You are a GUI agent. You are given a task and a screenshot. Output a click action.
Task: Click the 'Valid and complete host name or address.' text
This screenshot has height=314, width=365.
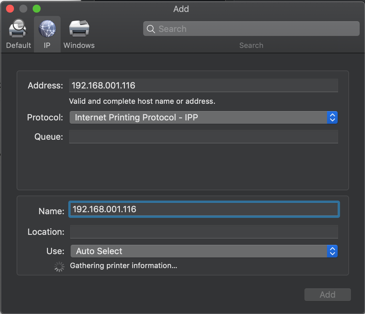pyautogui.click(x=142, y=101)
